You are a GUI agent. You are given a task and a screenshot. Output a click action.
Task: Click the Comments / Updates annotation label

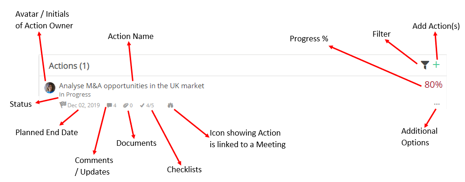point(94,166)
